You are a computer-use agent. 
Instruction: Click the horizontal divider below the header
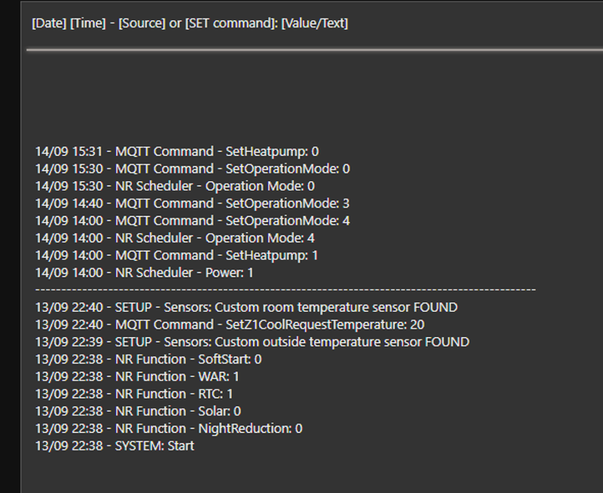click(x=313, y=49)
